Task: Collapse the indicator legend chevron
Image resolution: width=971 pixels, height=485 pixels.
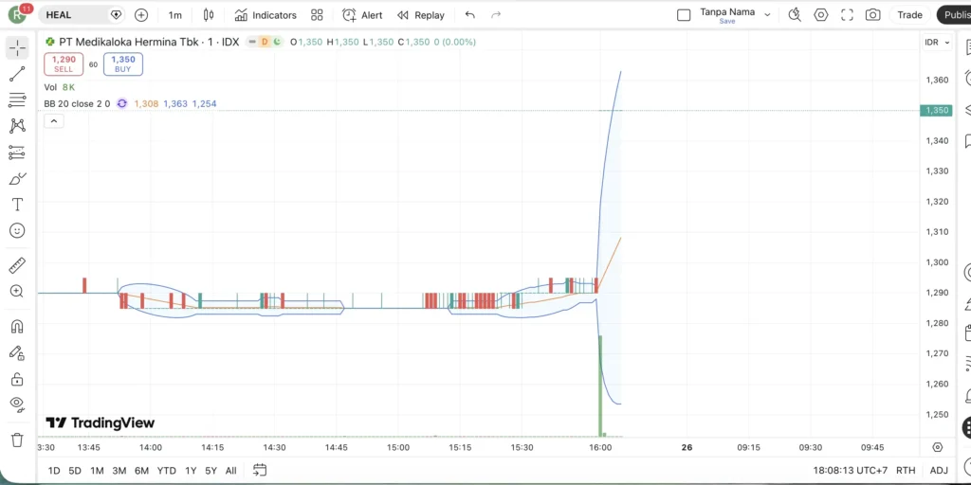Action: coord(53,121)
